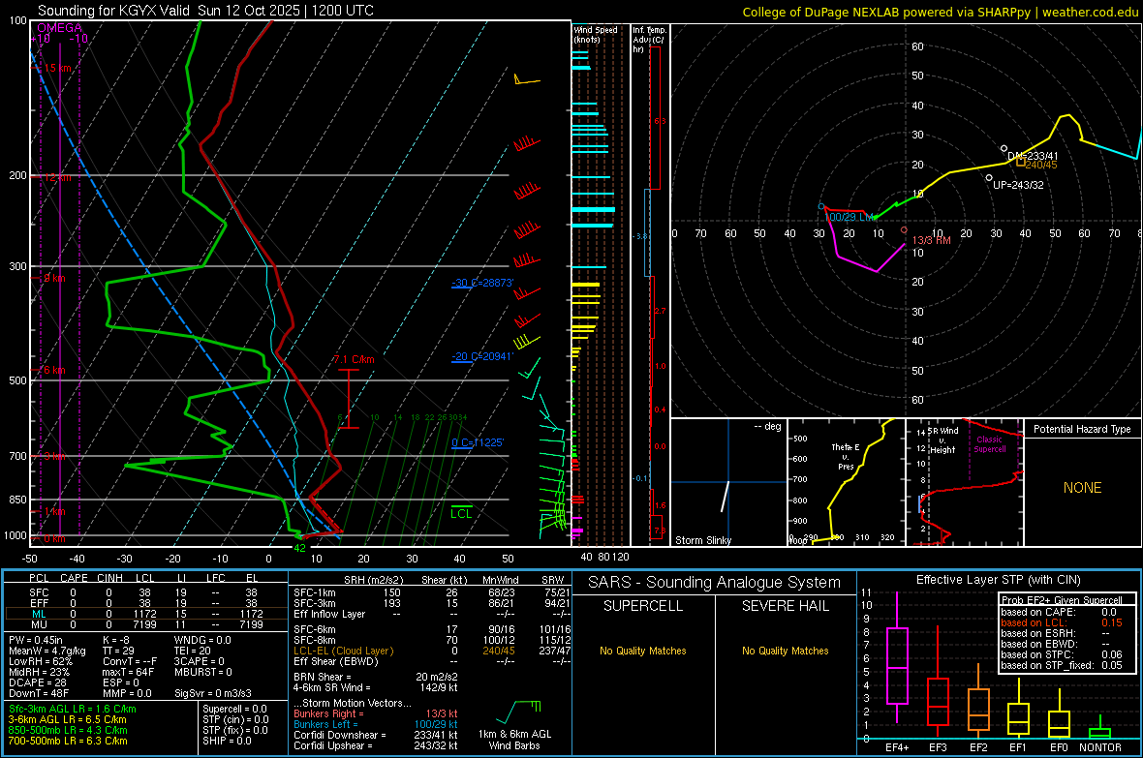Click the orange '240/45' hodograph label
The height and width of the screenshot is (758, 1143).
pyautogui.click(x=1041, y=165)
